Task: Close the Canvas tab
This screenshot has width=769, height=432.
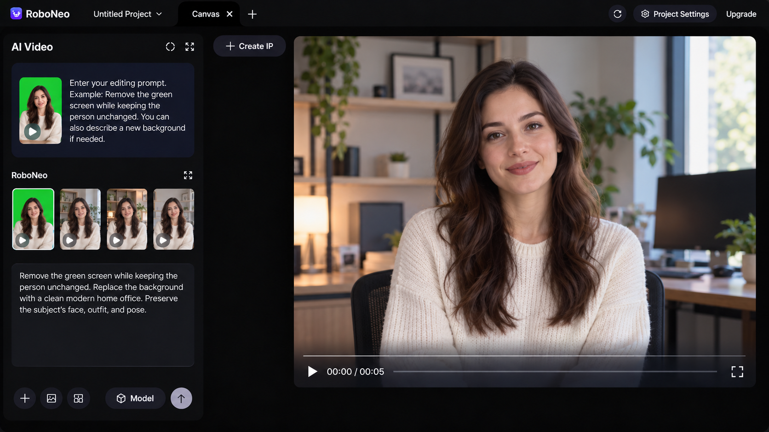Action: pos(230,14)
